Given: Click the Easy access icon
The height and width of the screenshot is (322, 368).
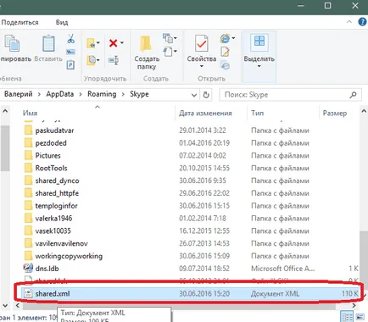Looking at the screenshot, I should click(x=168, y=52).
